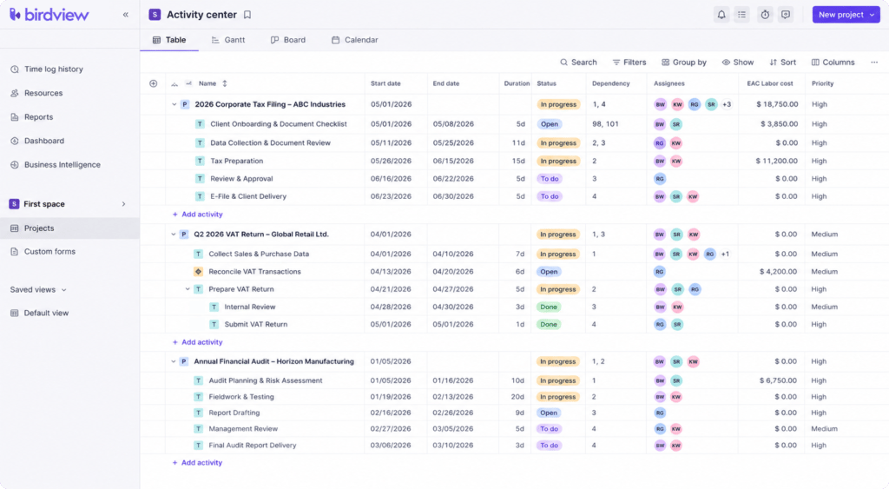This screenshot has width=889, height=489.
Task: Collapse the sidebar with double-chevron icon
Action: pos(125,15)
